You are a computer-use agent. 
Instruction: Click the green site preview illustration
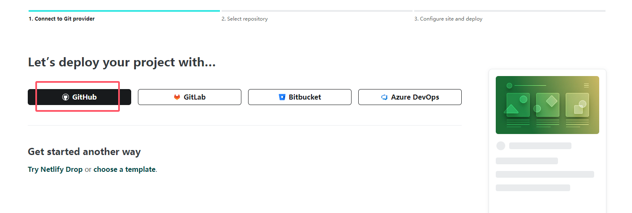(x=547, y=105)
